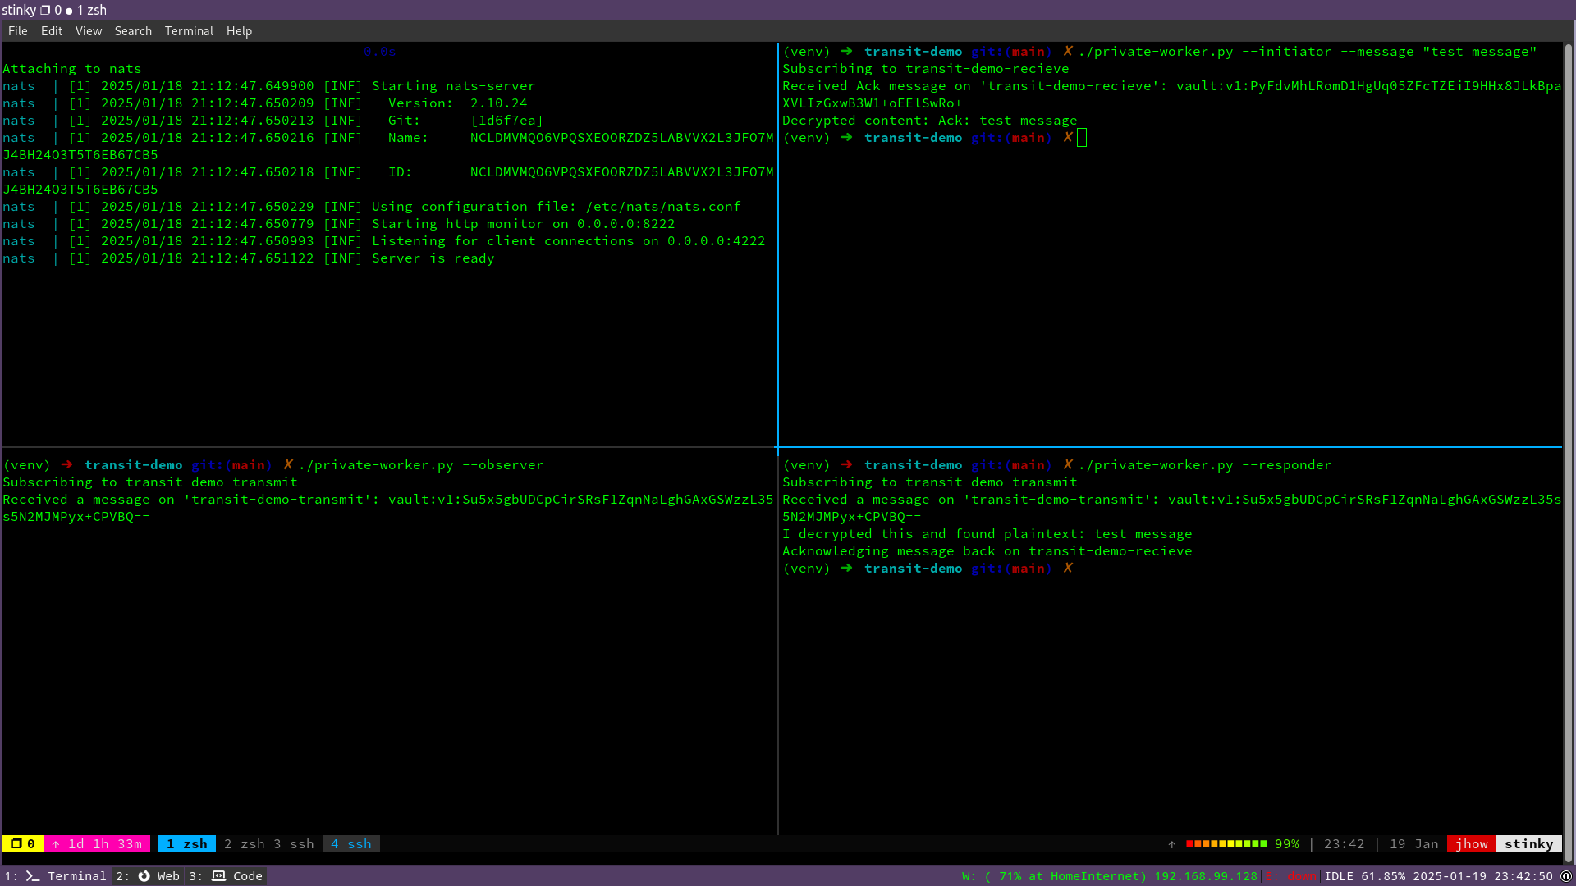Click the magenta uptime arrow icon
Viewport: 1576px width, 886px height.
(x=57, y=843)
